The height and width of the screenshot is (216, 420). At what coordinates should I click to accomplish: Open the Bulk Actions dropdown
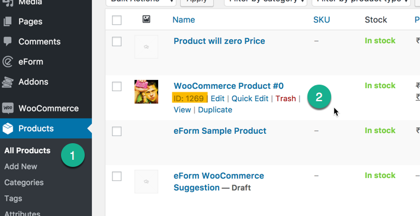tap(141, 2)
